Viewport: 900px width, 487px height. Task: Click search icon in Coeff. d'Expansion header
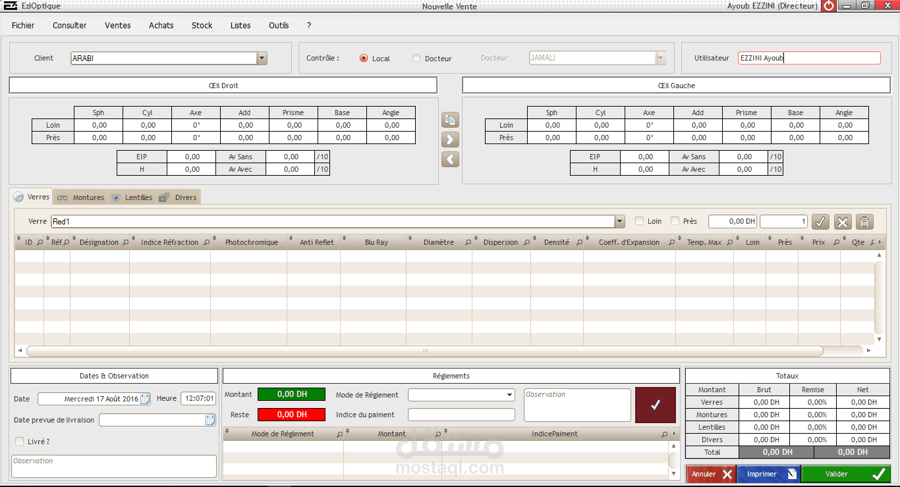671,243
